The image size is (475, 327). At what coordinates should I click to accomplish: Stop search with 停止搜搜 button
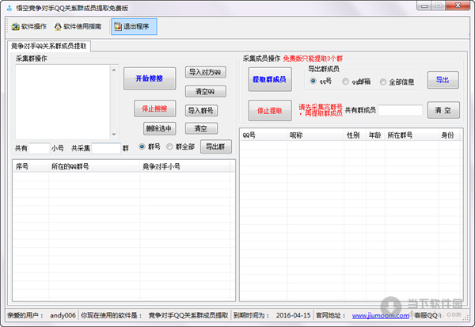[x=155, y=108]
